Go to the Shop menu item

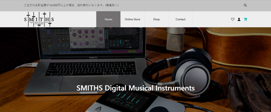coord(156,19)
